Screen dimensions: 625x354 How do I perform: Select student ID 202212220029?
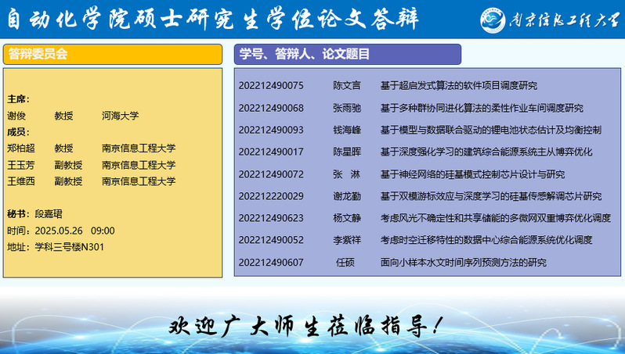(x=271, y=196)
